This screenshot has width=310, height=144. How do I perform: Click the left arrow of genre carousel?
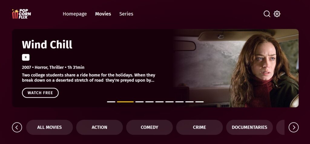pyautogui.click(x=17, y=127)
